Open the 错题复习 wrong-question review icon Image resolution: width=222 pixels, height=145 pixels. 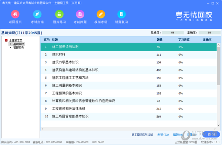(121, 14)
